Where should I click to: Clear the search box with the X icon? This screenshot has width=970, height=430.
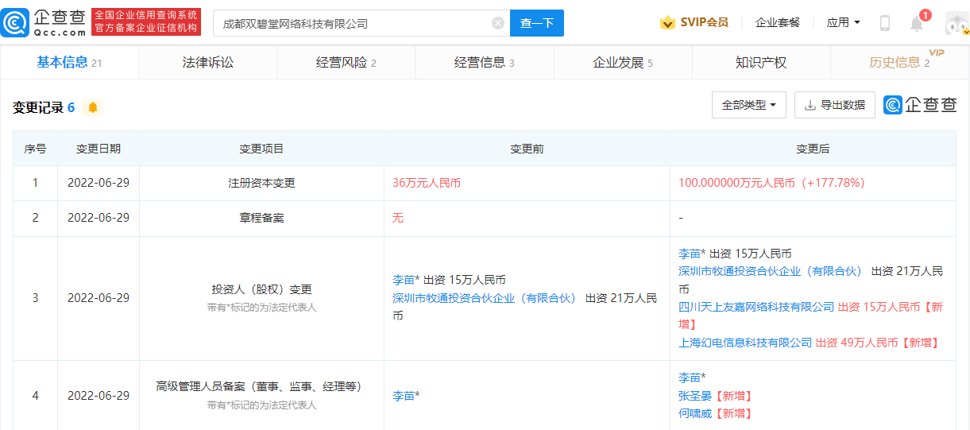tap(498, 23)
